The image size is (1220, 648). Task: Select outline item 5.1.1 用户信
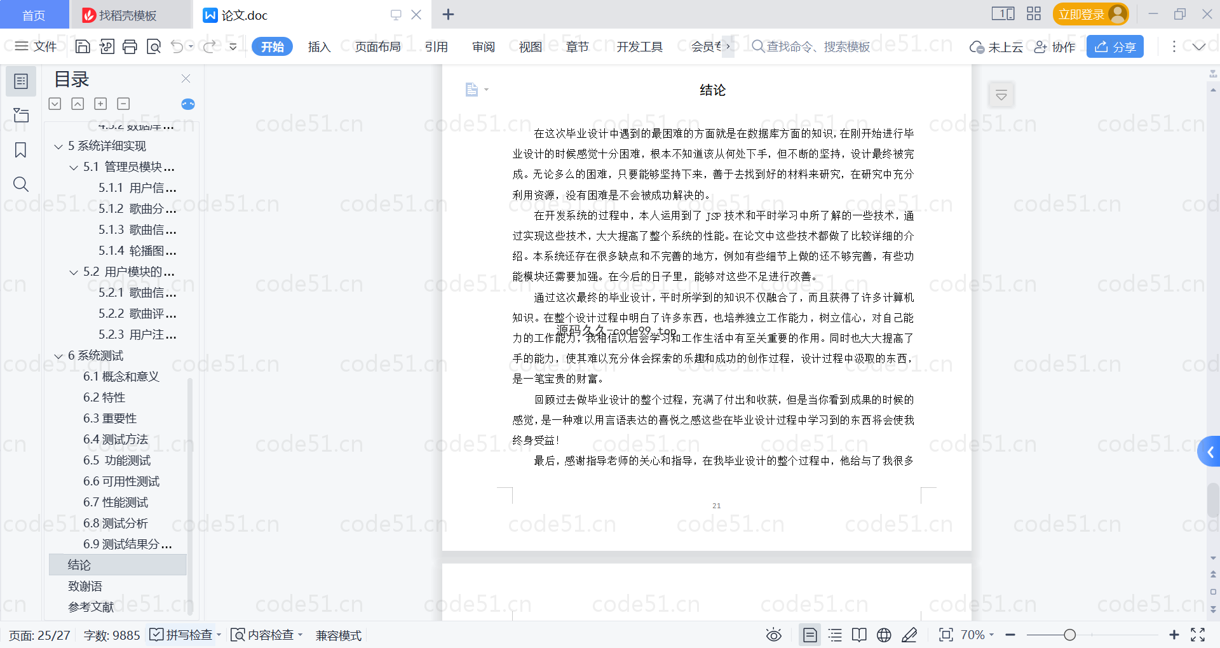coord(137,188)
